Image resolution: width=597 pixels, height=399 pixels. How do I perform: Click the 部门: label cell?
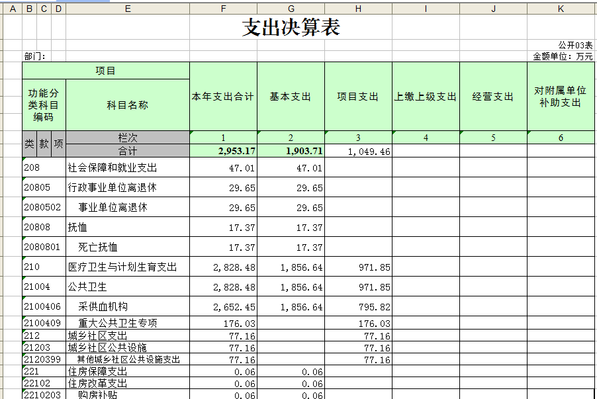point(35,57)
